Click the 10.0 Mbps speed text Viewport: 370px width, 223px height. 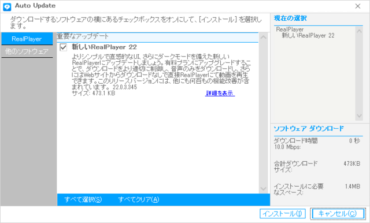[287, 147]
